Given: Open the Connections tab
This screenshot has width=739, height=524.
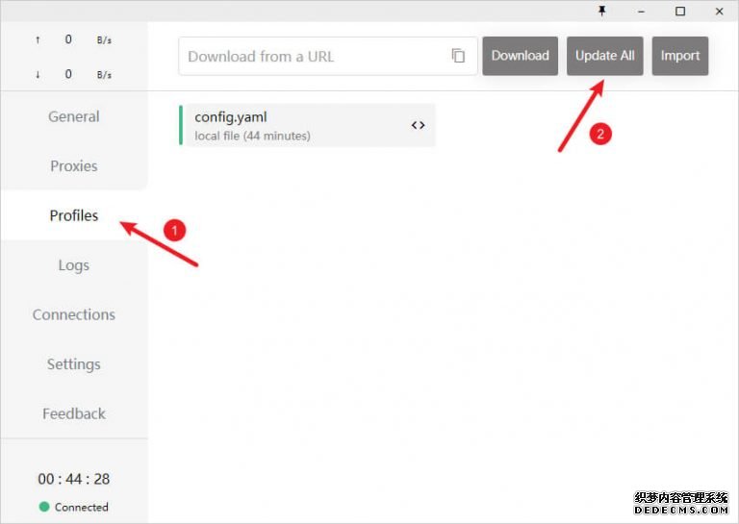Looking at the screenshot, I should 74,314.
